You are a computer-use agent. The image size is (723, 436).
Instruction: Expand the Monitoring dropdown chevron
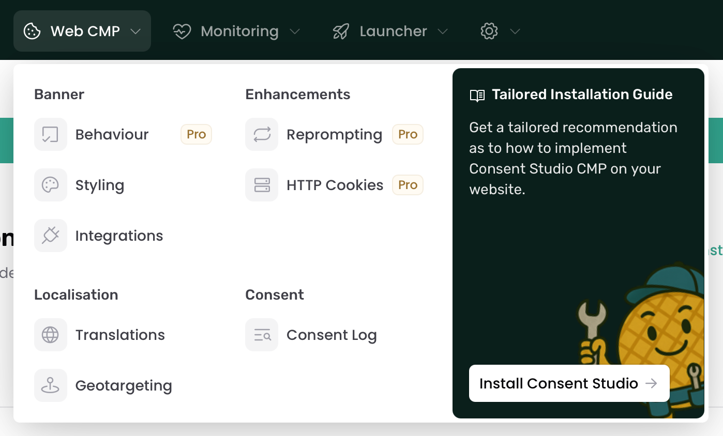(x=295, y=32)
